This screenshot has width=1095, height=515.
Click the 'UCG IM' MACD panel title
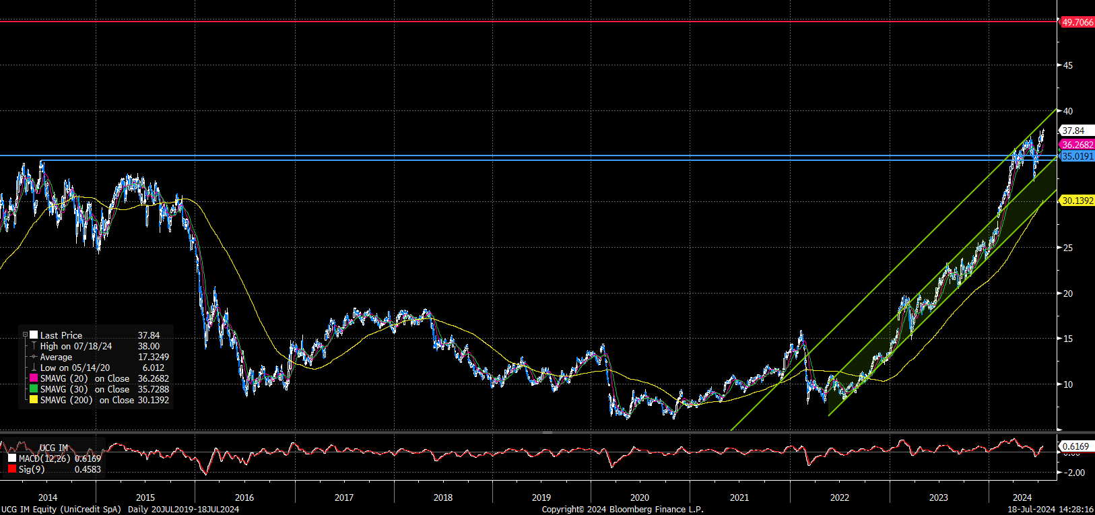click(x=54, y=448)
